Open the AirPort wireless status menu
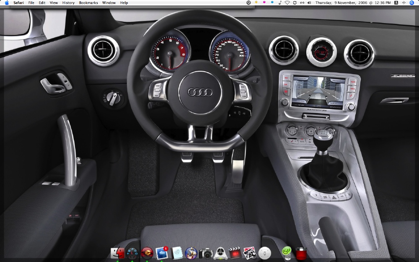 pos(287,3)
